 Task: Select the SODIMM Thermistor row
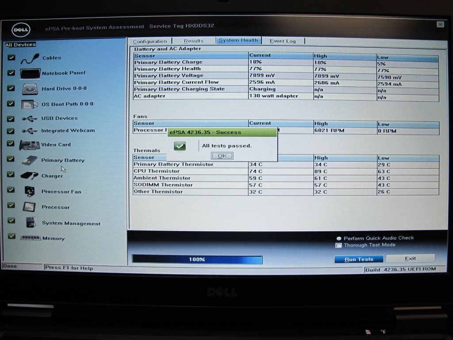tap(286, 185)
